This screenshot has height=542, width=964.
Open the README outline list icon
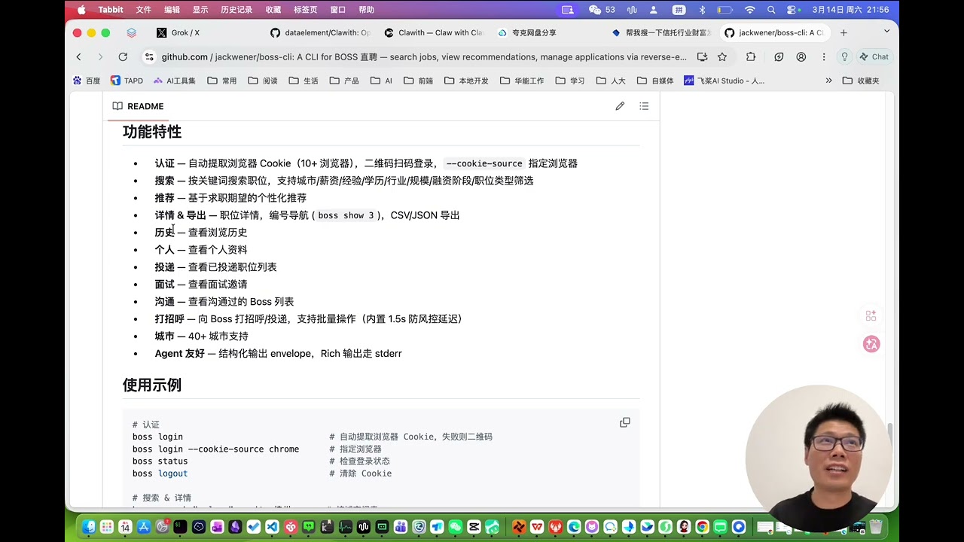pos(644,106)
